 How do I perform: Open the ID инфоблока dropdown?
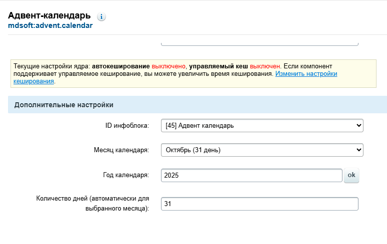click(x=262, y=126)
